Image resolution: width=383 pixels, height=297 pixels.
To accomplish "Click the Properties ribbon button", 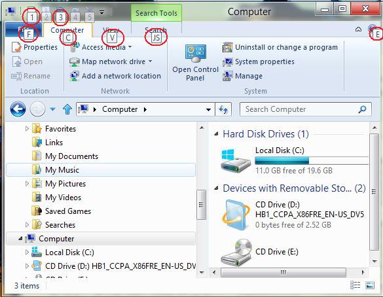I will coord(35,47).
